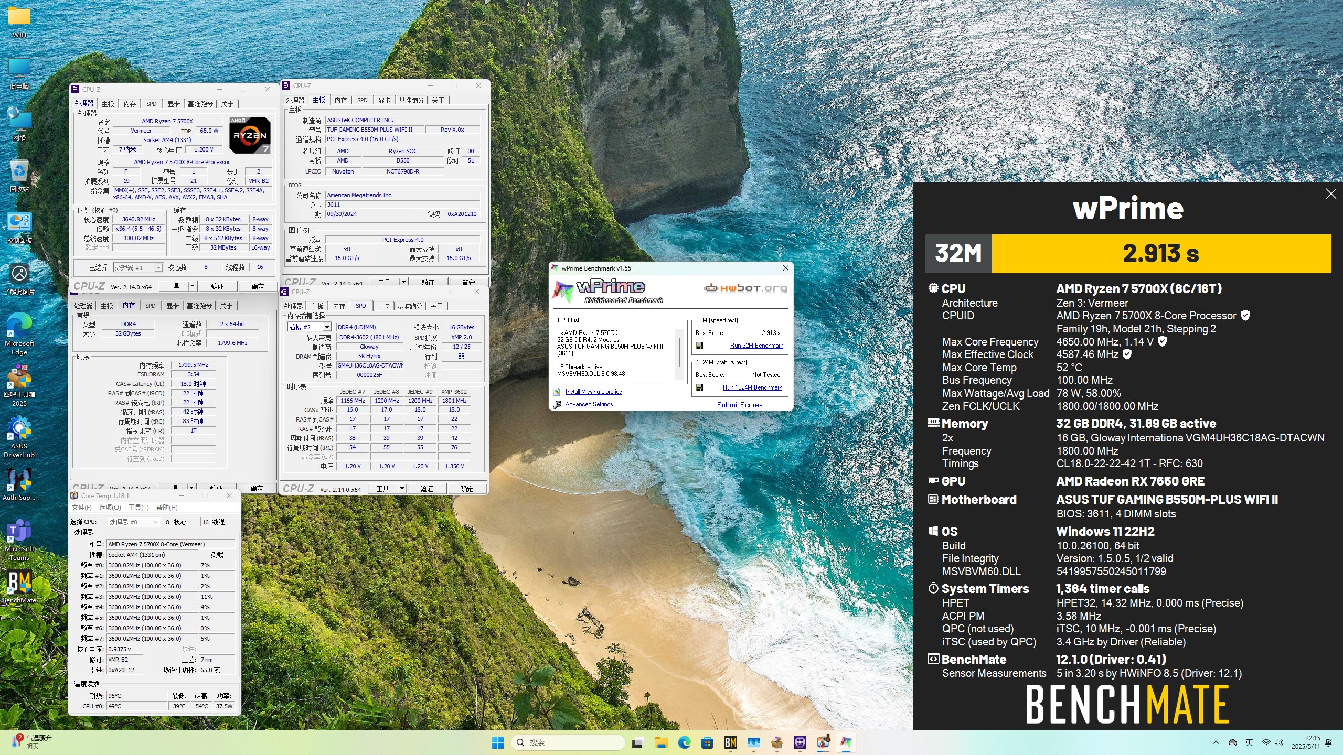Open the 选项(O) menu in Core Temp
The image size is (1343, 755).
(x=110, y=508)
